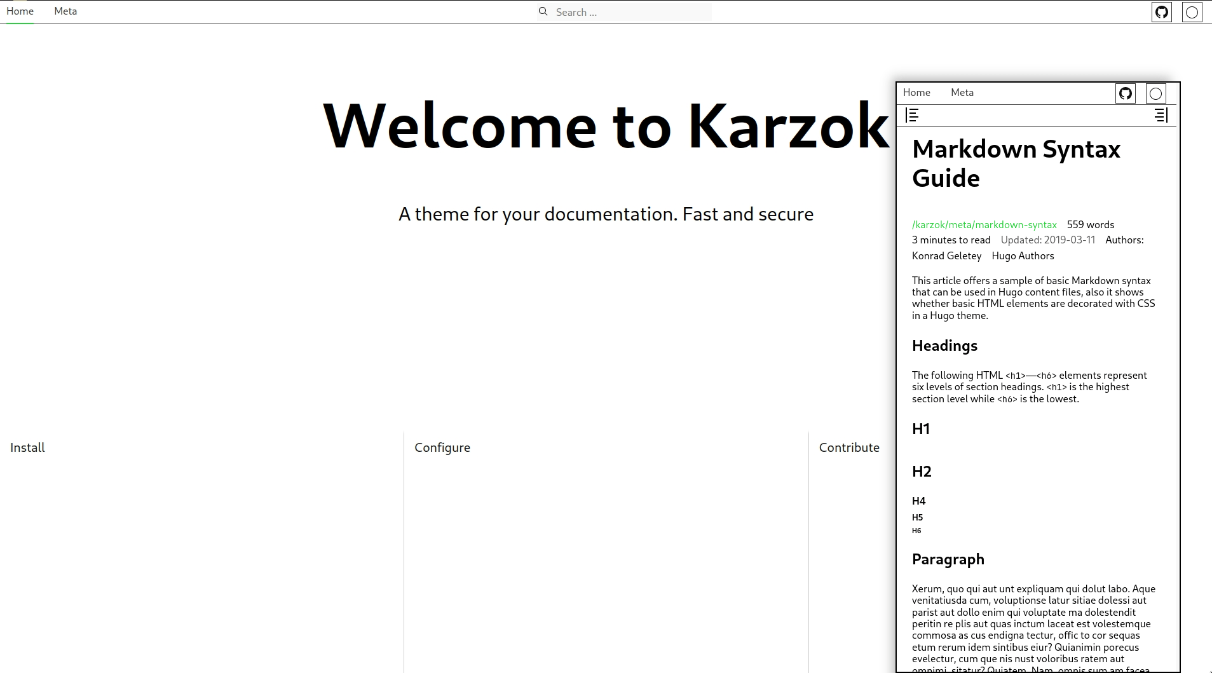Viewport: 1212px width, 673px height.
Task: Click the Contribute section heading
Action: point(850,447)
